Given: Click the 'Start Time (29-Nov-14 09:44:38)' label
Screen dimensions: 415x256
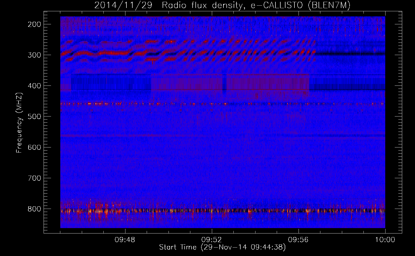Looking at the screenshot, I should click(222, 247).
